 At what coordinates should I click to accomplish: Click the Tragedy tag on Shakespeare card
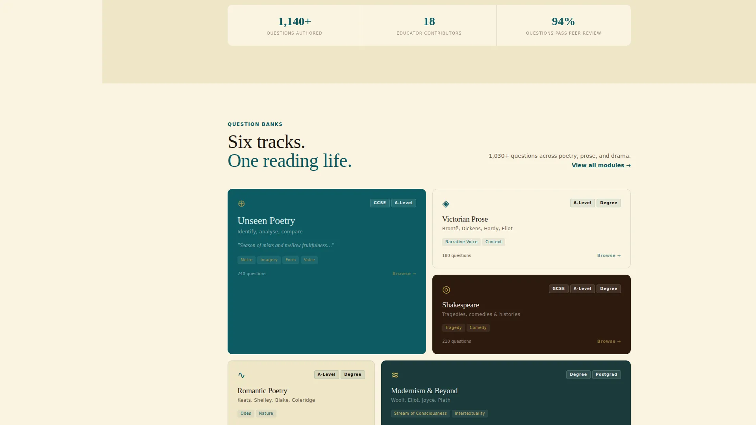(x=453, y=328)
